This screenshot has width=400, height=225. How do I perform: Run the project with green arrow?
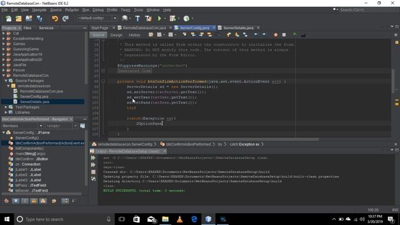pyautogui.click(x=159, y=18)
